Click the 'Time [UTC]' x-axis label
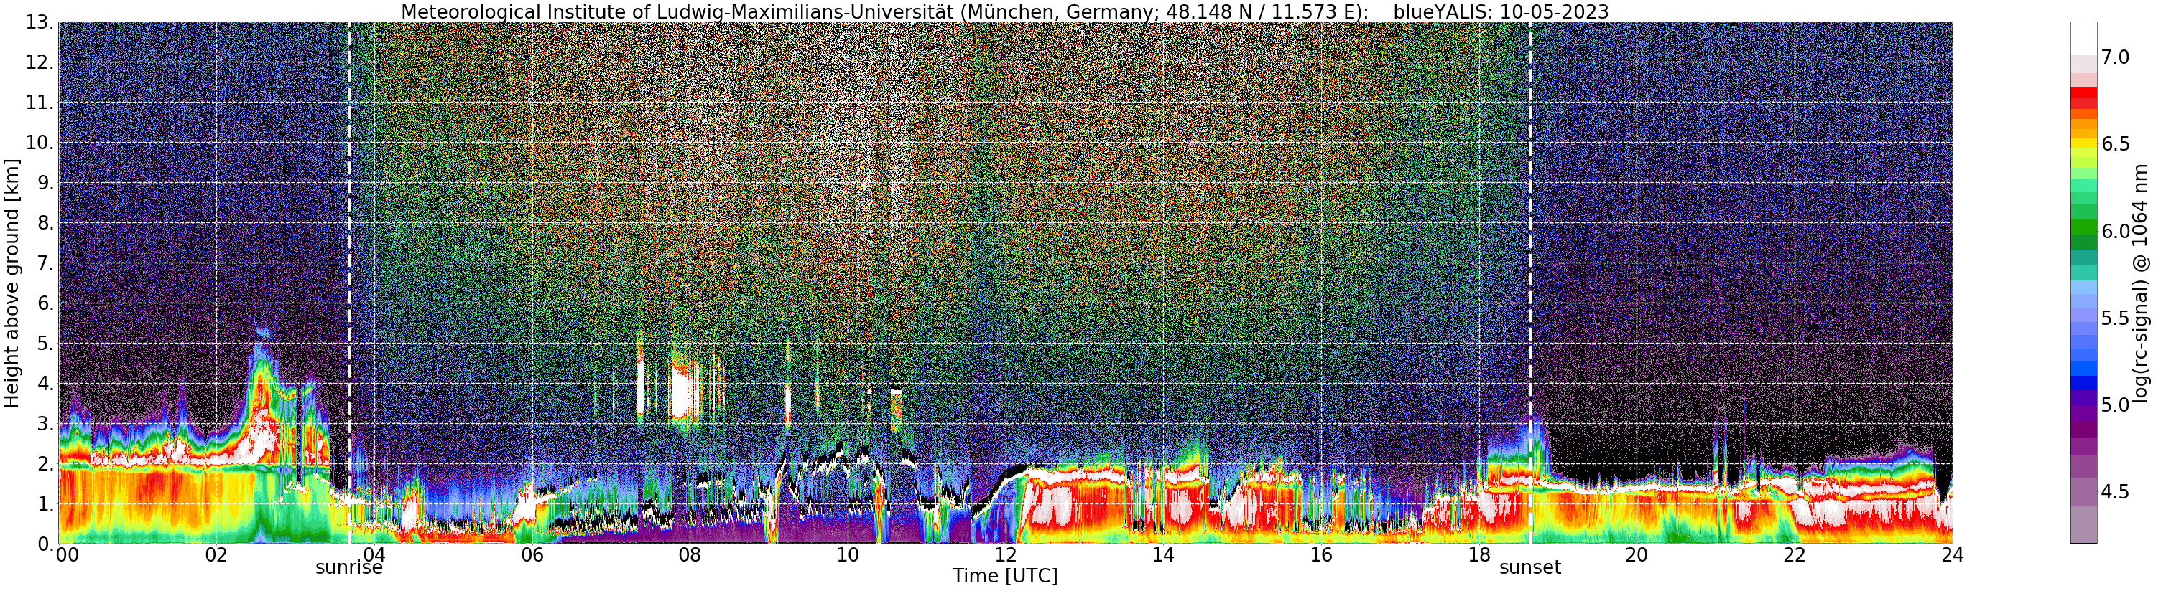The width and height of the screenshot is (2166, 591). pyautogui.click(x=1005, y=577)
